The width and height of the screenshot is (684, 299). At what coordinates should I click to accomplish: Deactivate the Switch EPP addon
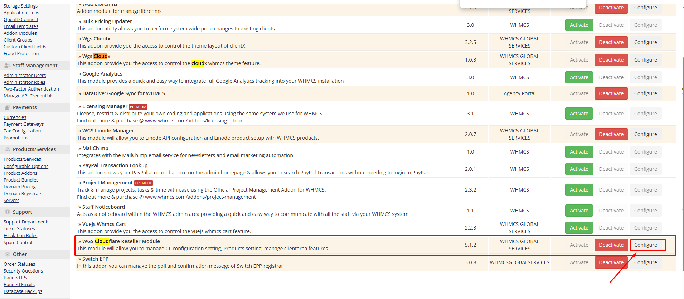point(611,262)
